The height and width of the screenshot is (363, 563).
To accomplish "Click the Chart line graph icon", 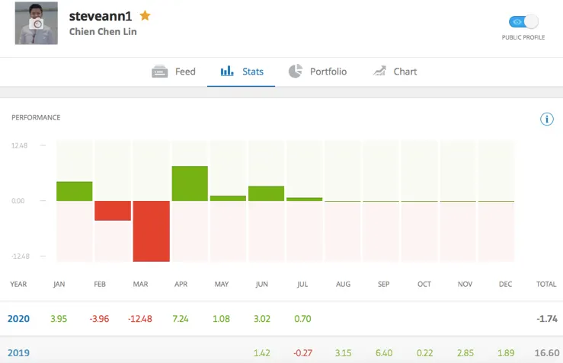I will click(379, 72).
